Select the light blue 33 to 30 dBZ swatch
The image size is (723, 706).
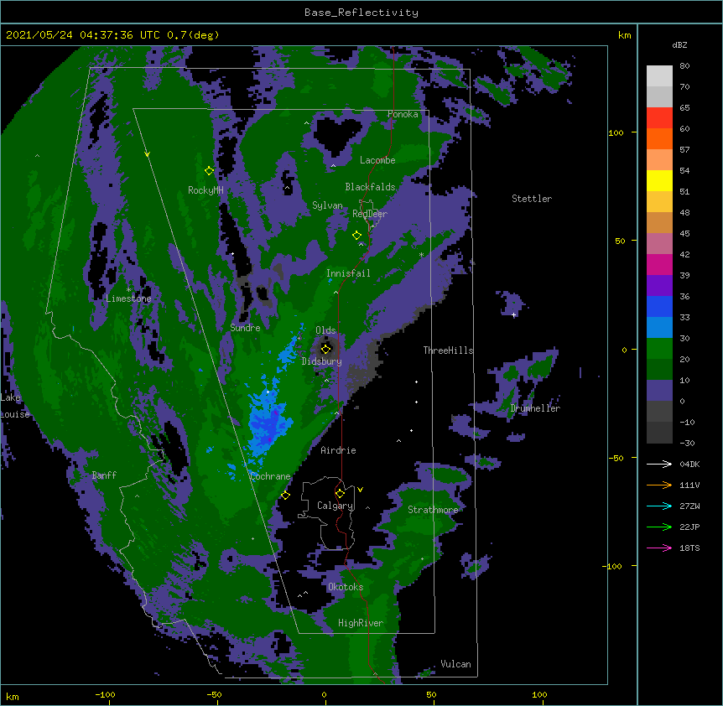659,328
